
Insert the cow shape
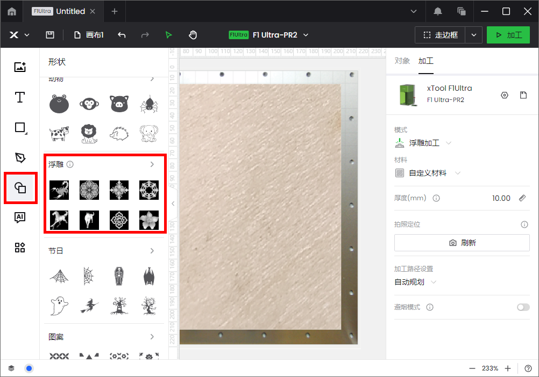click(59, 133)
